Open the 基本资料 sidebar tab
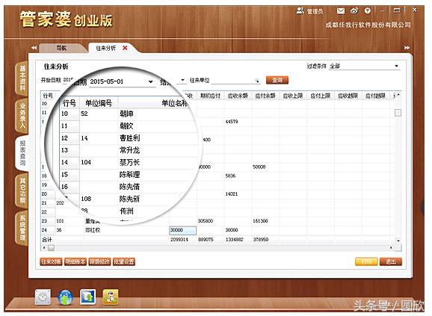The image size is (432, 316). [x=22, y=78]
